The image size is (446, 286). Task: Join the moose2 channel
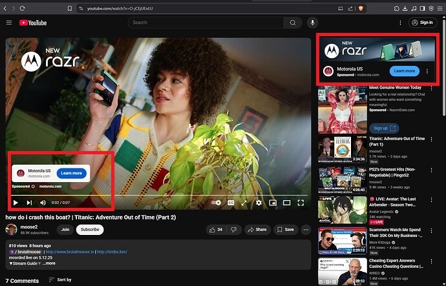click(65, 229)
